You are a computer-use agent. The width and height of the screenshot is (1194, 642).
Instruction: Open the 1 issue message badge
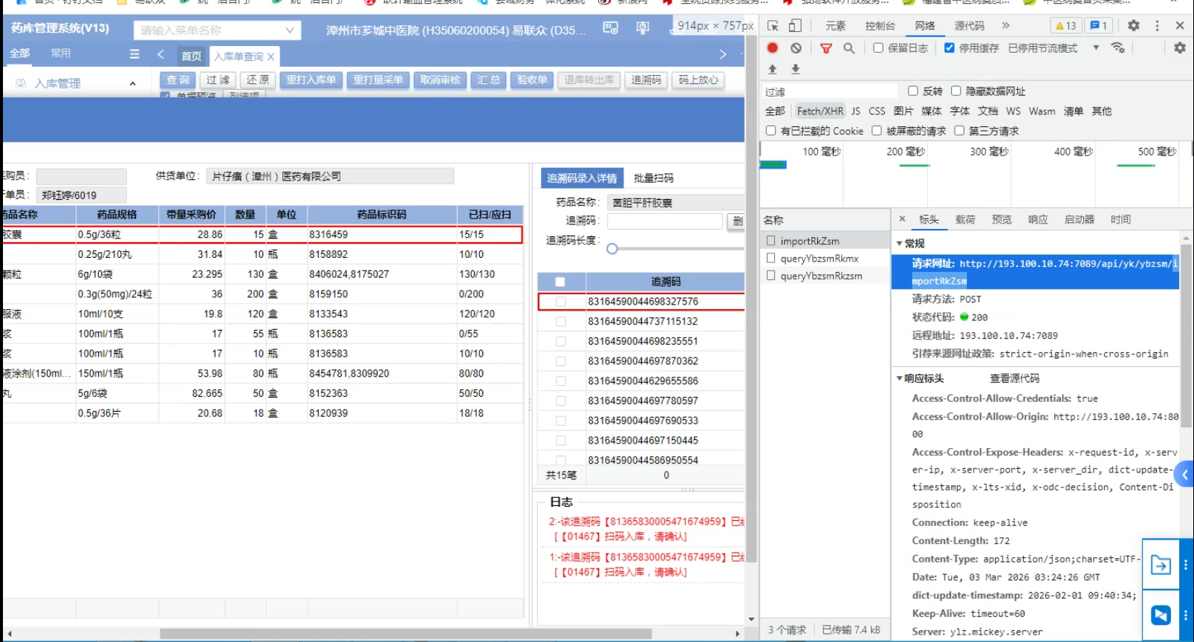[1098, 26]
